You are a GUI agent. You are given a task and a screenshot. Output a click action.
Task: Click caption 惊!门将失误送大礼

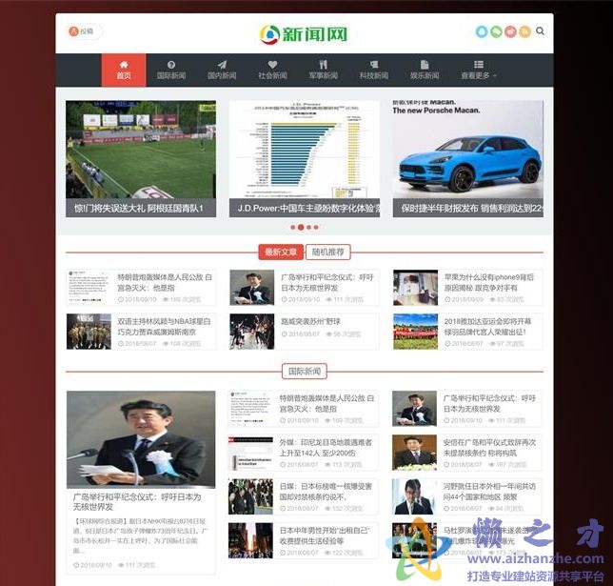(139, 209)
